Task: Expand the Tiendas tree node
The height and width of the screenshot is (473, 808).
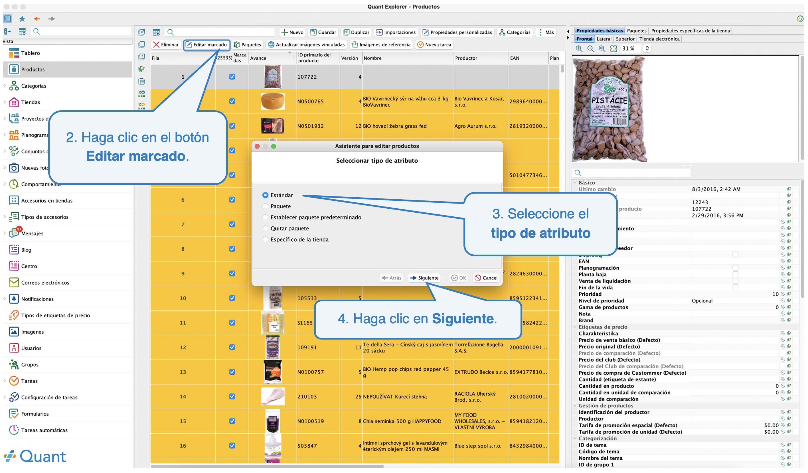Action: (x=5, y=102)
